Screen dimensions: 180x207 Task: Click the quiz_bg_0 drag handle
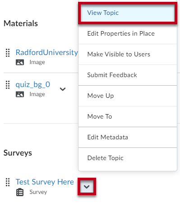pos(8,85)
